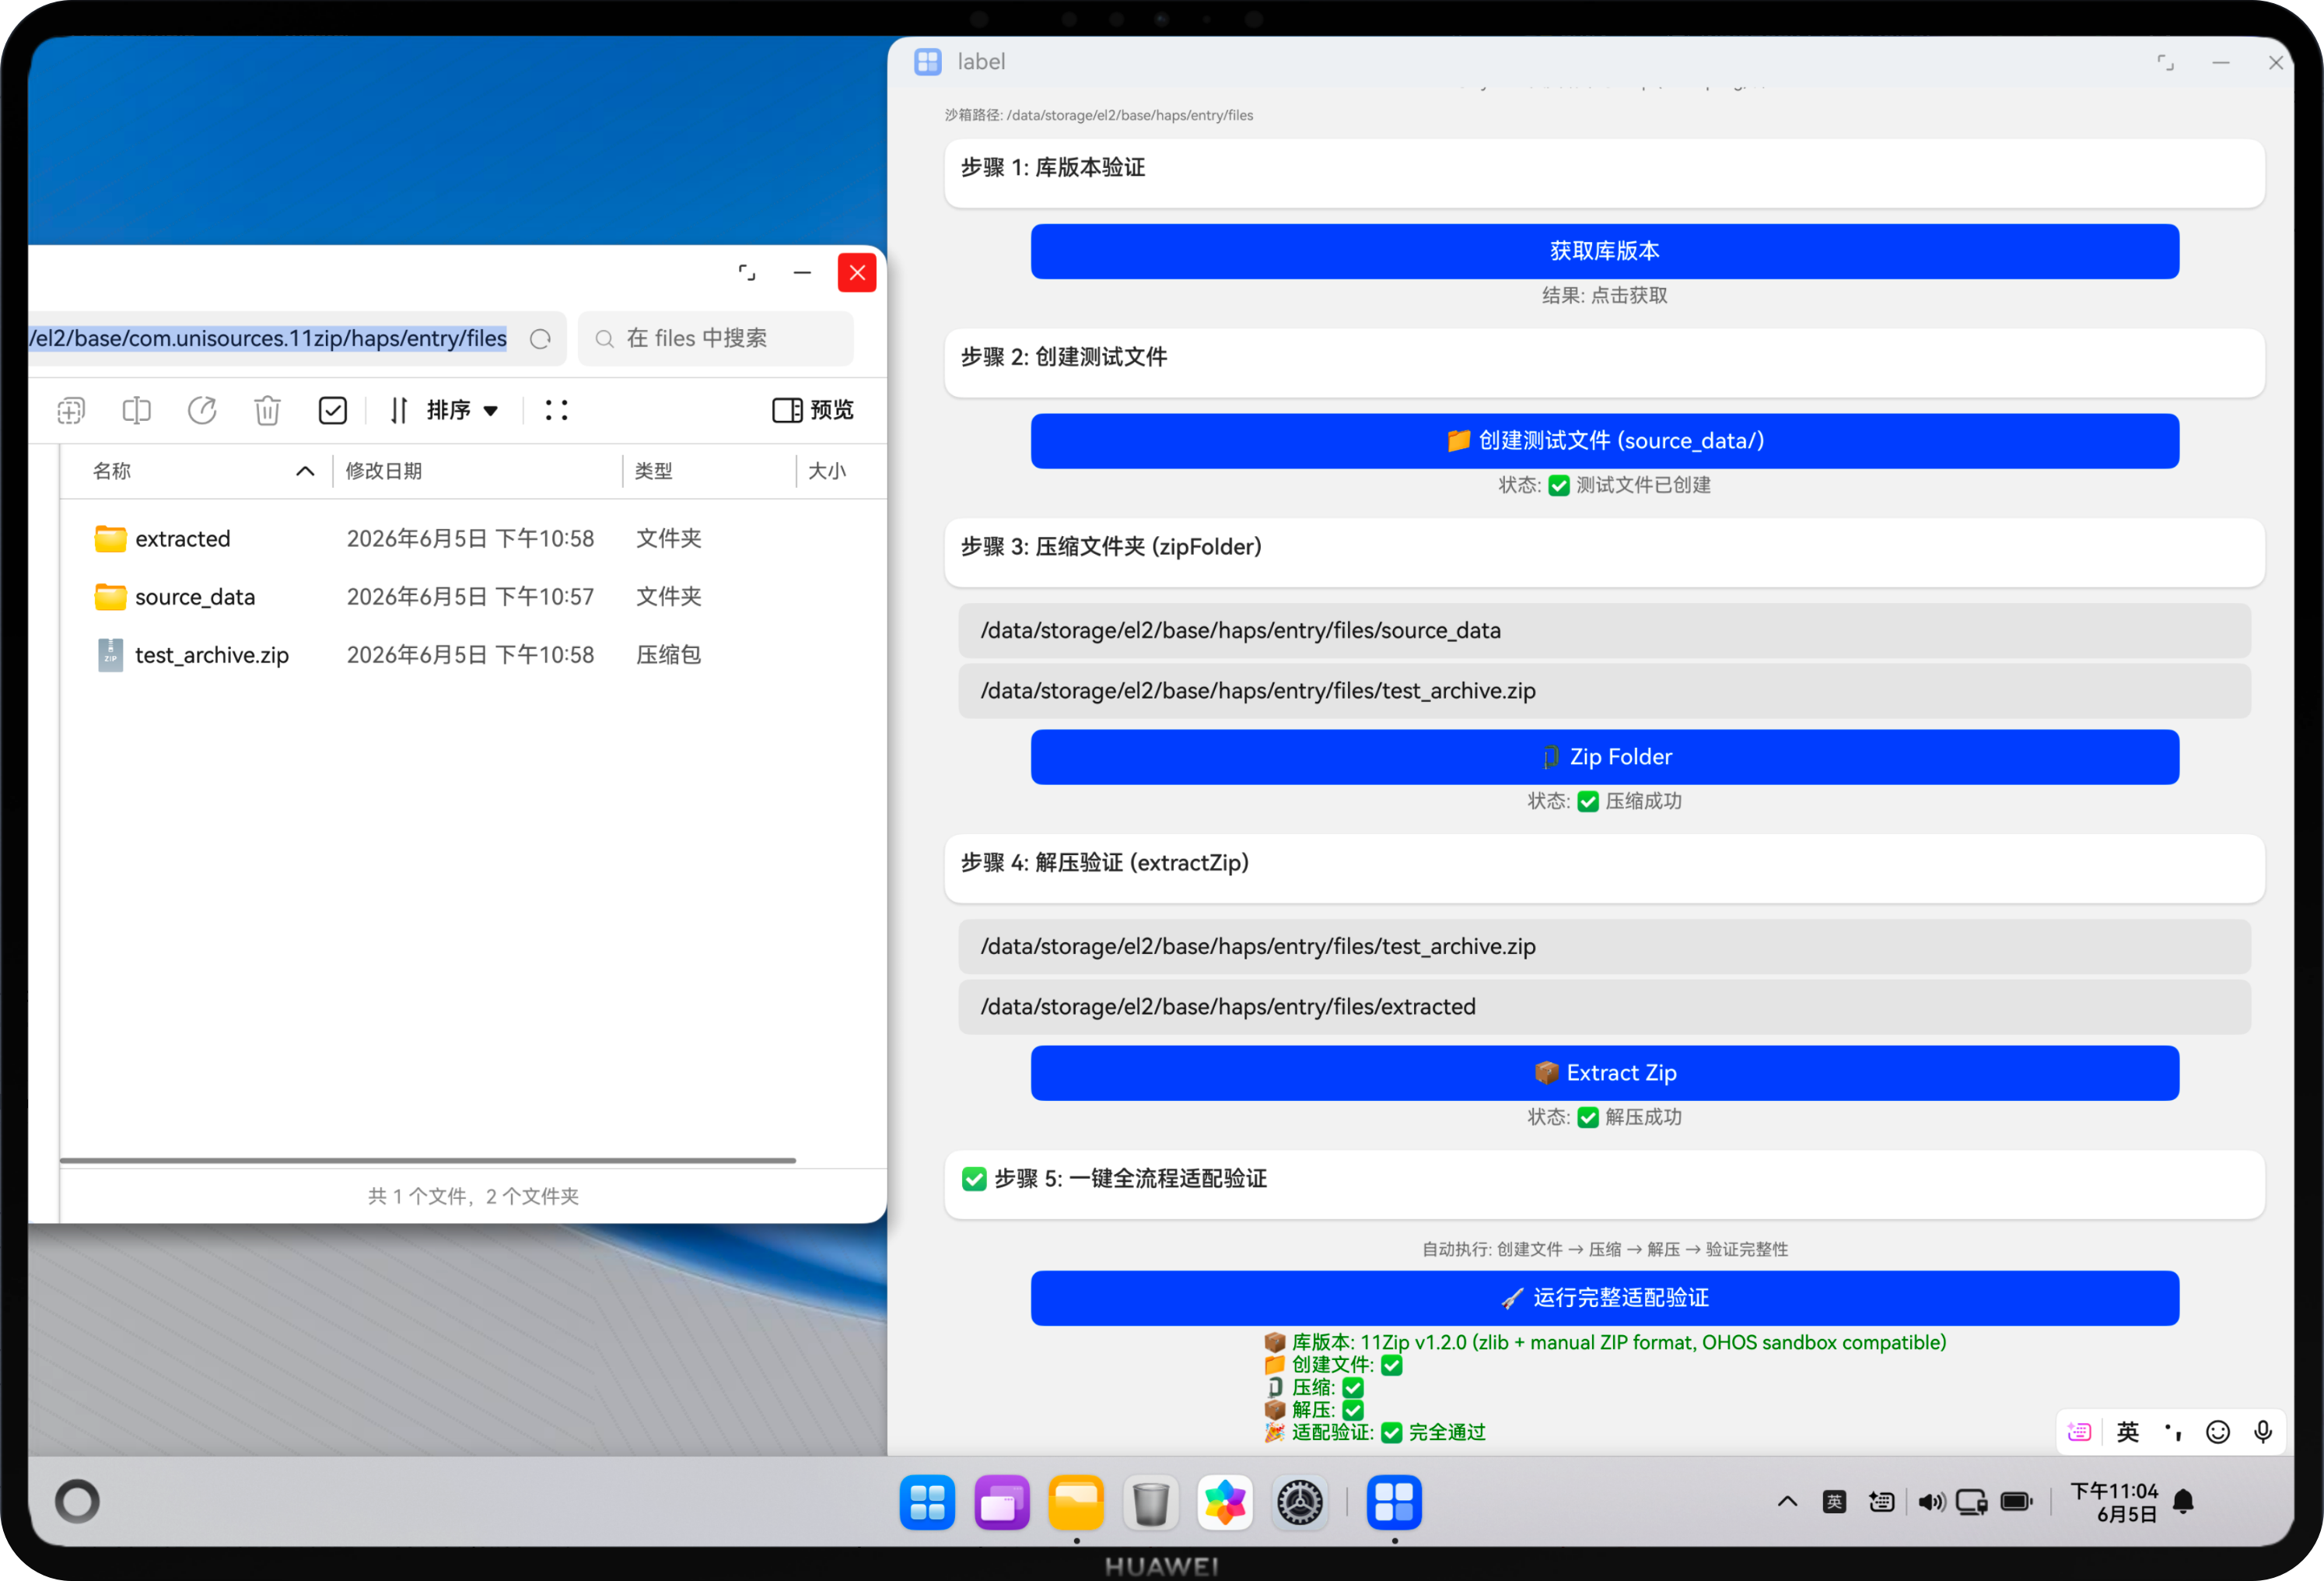Image resolution: width=2324 pixels, height=1581 pixels.
Task: Click the Extract Zip button
Action: point(1604,1073)
